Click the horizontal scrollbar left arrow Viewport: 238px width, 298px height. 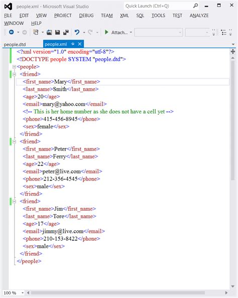pos(28,292)
